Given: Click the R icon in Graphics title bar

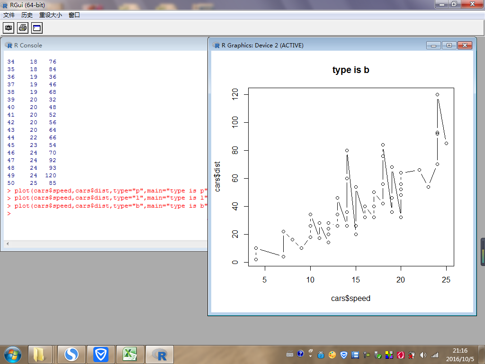Looking at the screenshot, I should pos(216,45).
